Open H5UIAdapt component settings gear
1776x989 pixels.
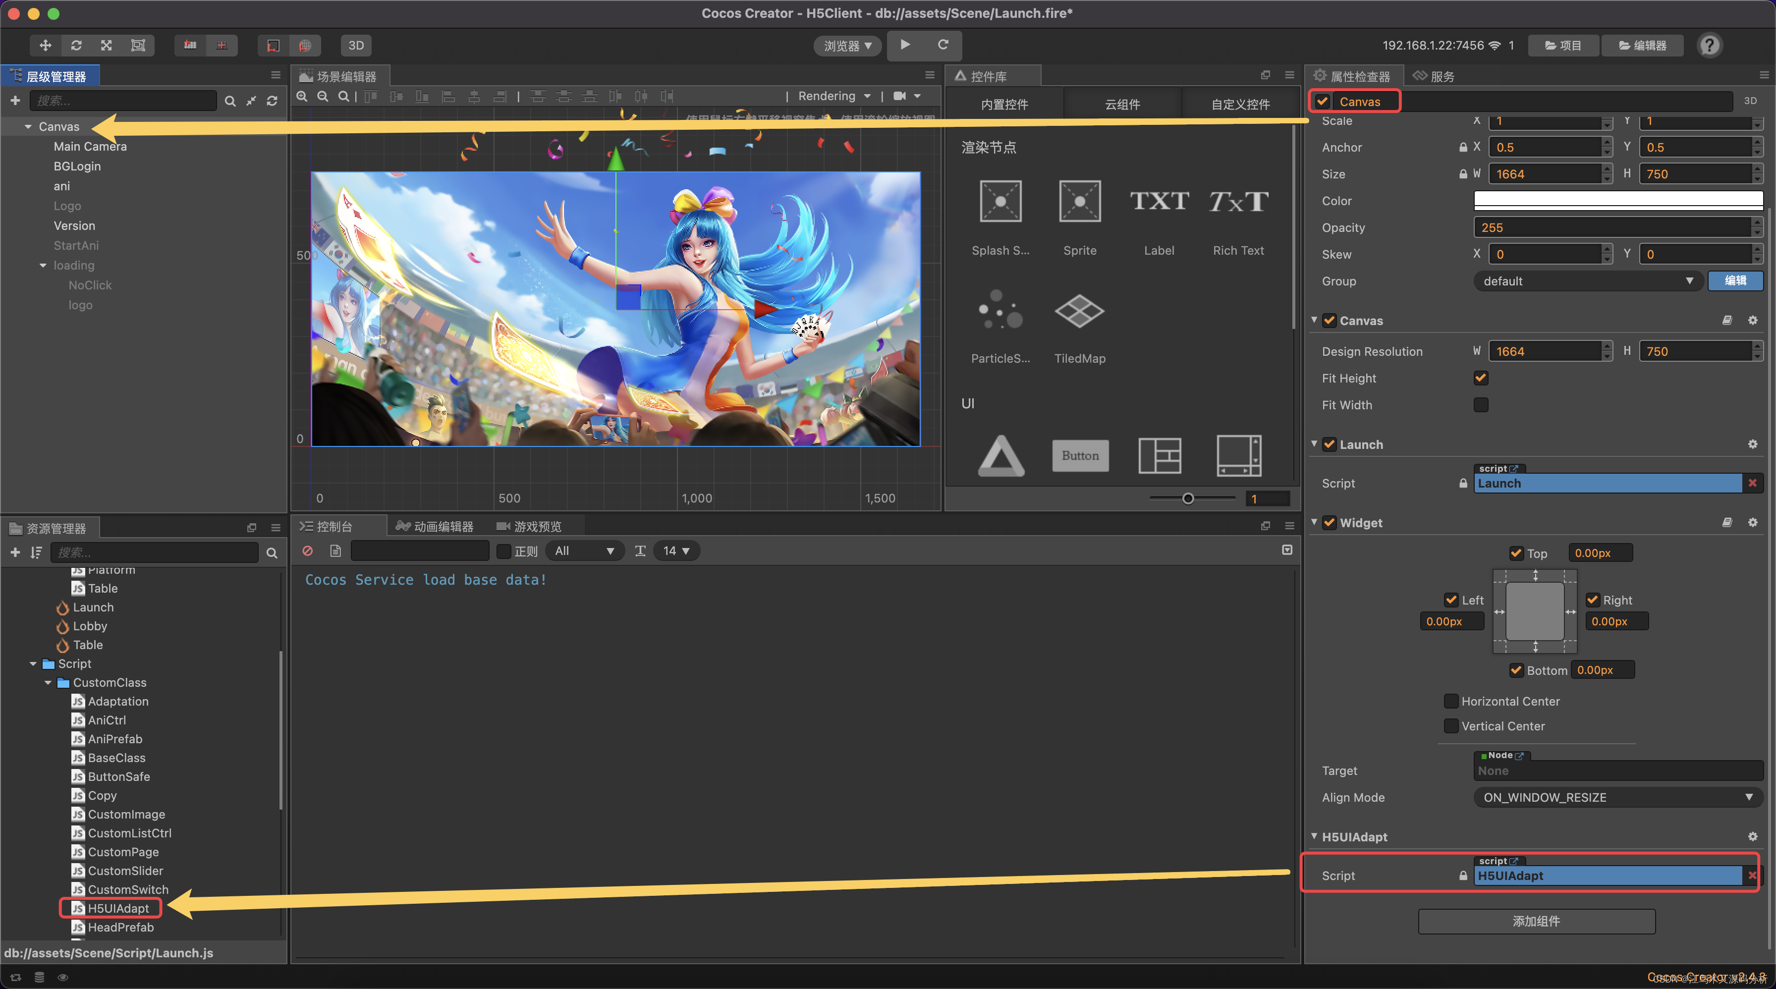[x=1752, y=837]
